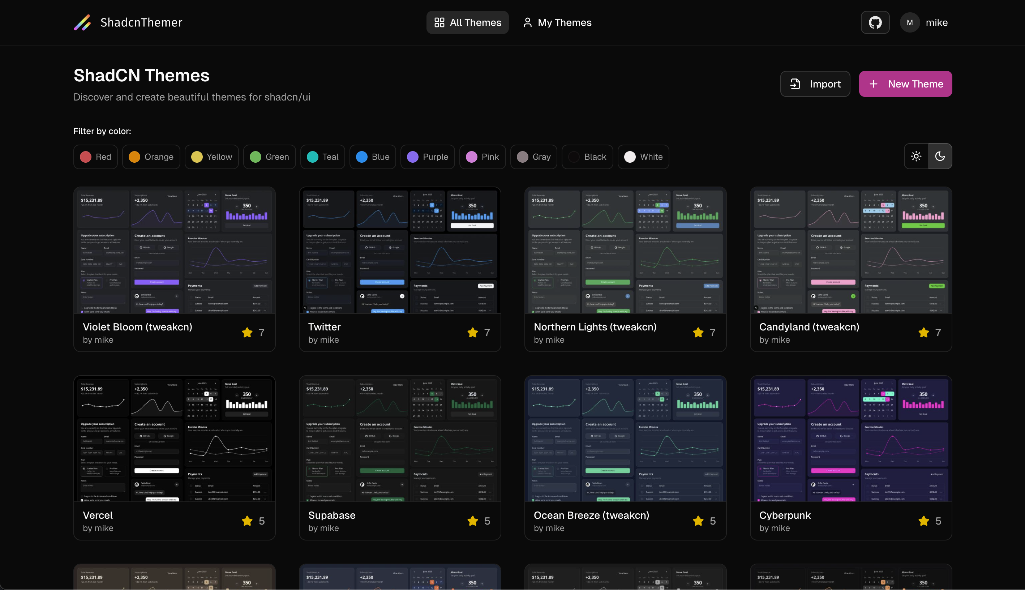Click the mike user avatar
Image resolution: width=1025 pixels, height=590 pixels.
pos(910,23)
